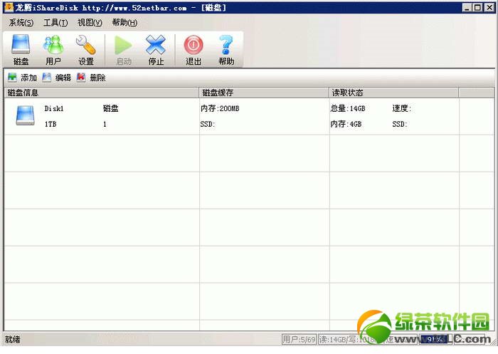
Task: Sort by 磁盘信息 column header
Action: click(x=102, y=93)
